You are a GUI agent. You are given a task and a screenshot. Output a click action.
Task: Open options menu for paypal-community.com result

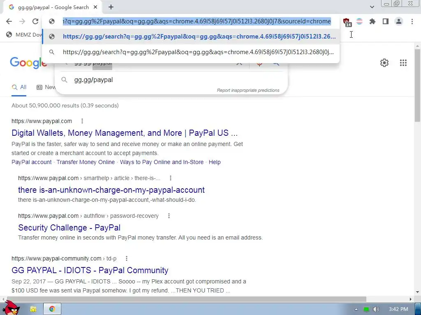click(127, 258)
